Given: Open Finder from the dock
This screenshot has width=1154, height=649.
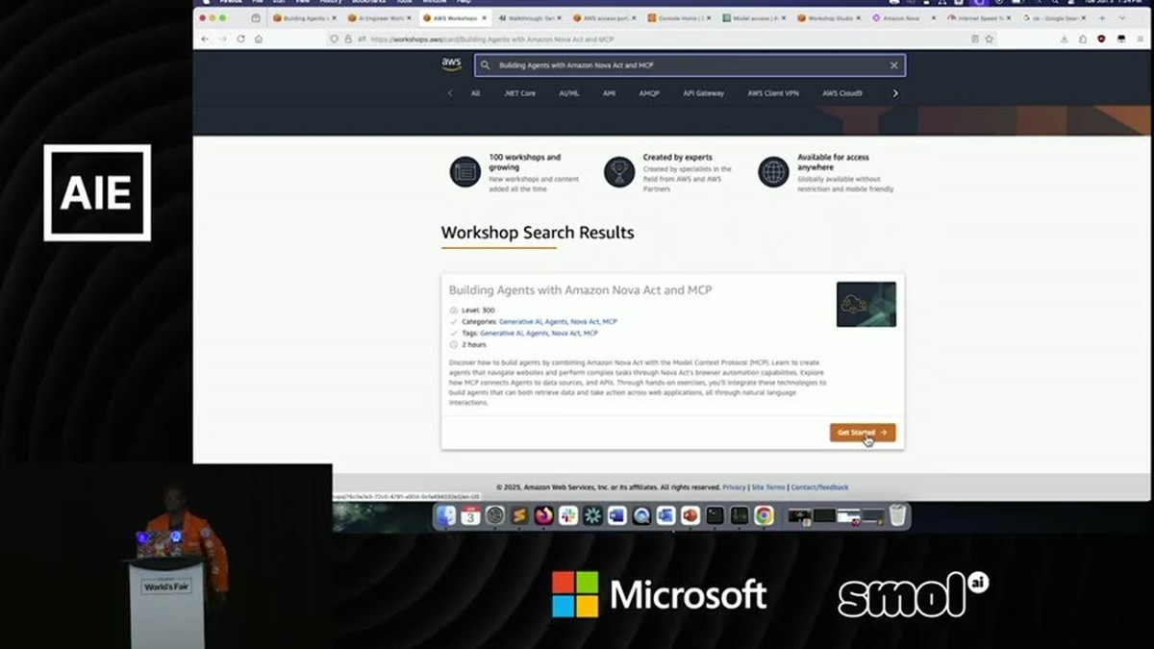Looking at the screenshot, I should (x=445, y=516).
